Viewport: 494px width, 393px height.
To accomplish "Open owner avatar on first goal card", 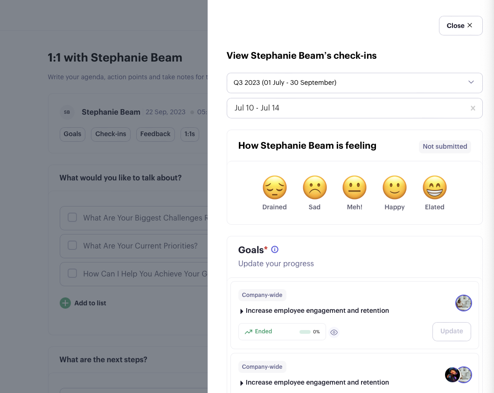I will (463, 303).
